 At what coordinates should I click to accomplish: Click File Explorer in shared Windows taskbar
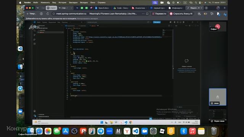point(111,123)
